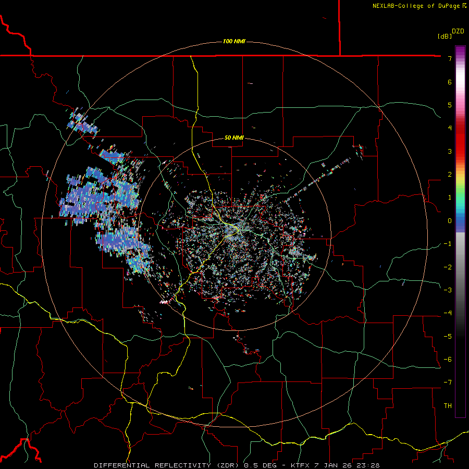Click the 100 NMI range ring label
The image size is (469, 469).
click(234, 41)
